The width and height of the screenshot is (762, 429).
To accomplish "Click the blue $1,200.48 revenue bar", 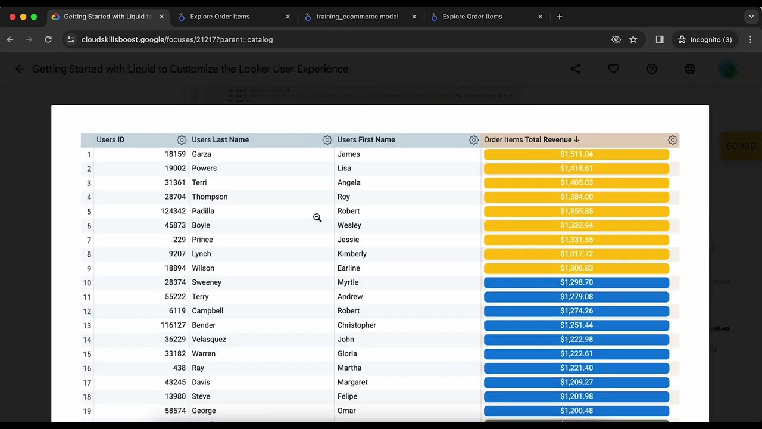I will [x=576, y=411].
